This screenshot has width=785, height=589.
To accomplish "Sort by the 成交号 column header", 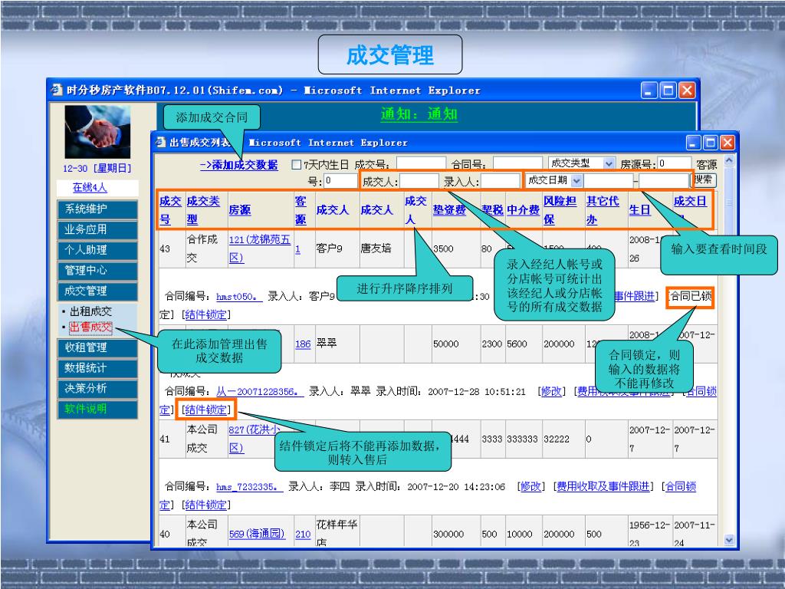I will tap(170, 210).
